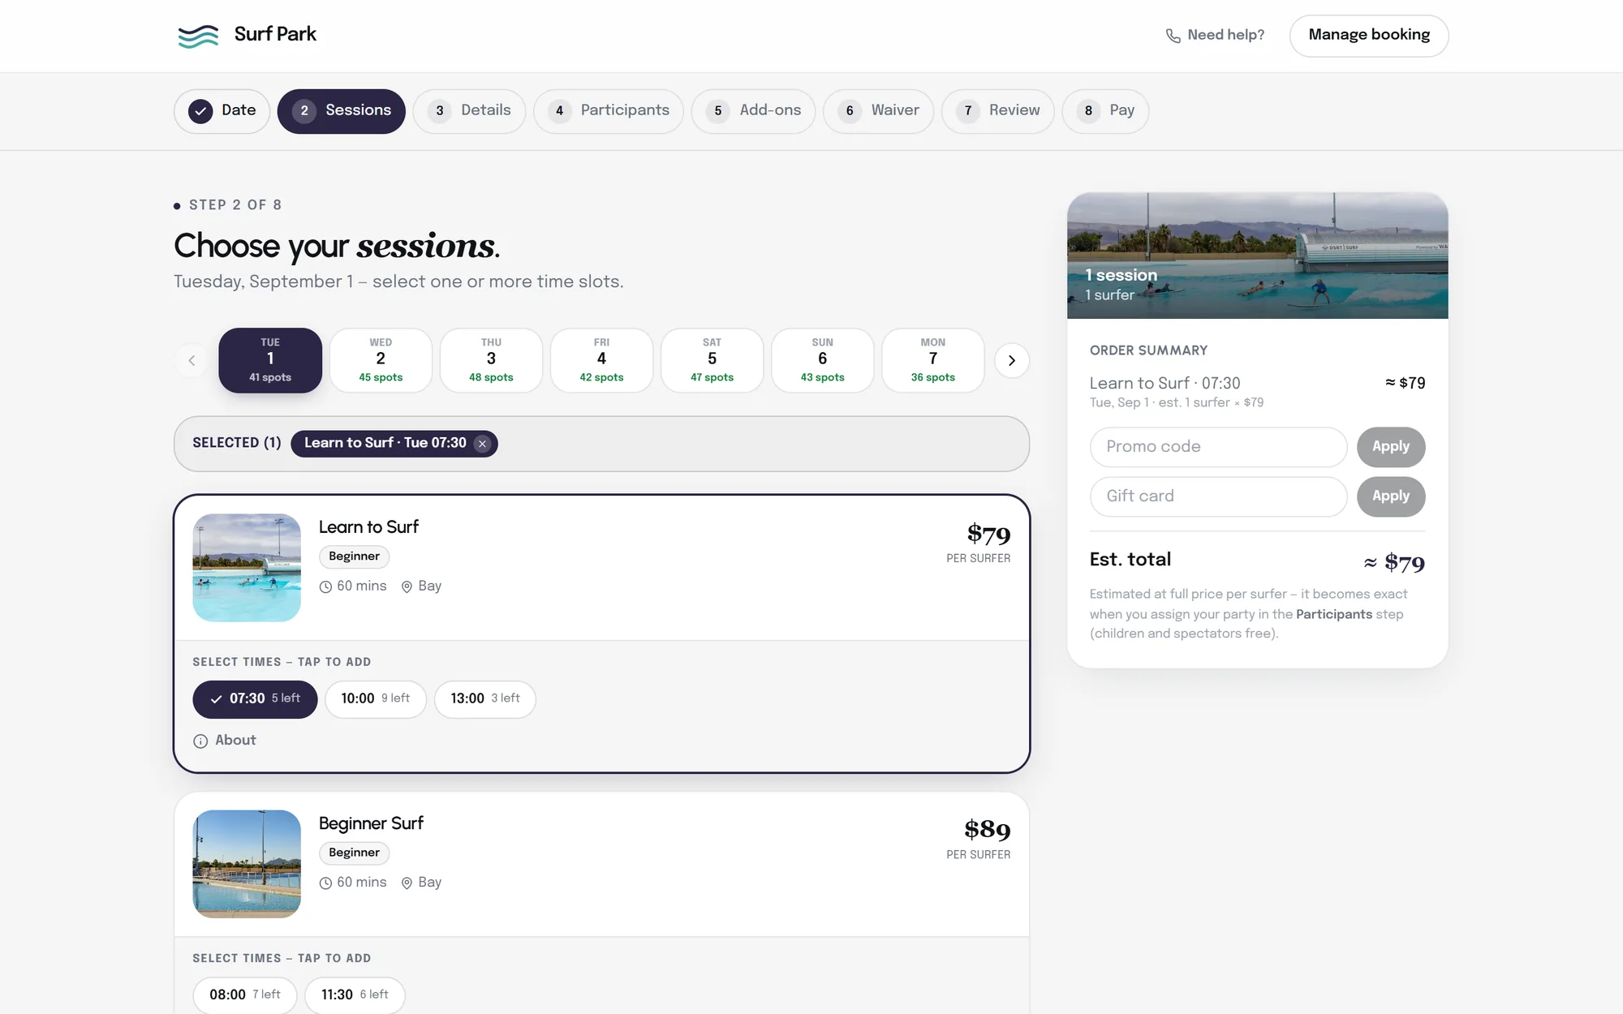This screenshot has height=1014, width=1623.
Task: Add the 11:30 Beginner Surf time slot
Action: coord(355,995)
